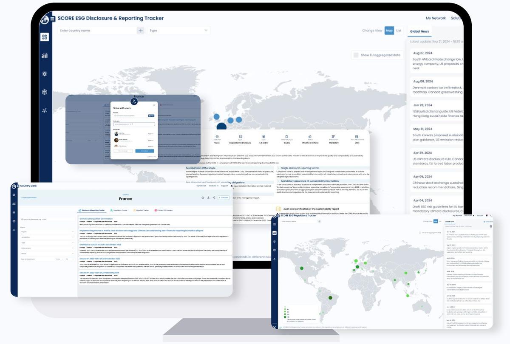Open the dashboard grid icon in main sidebar

click(45, 37)
